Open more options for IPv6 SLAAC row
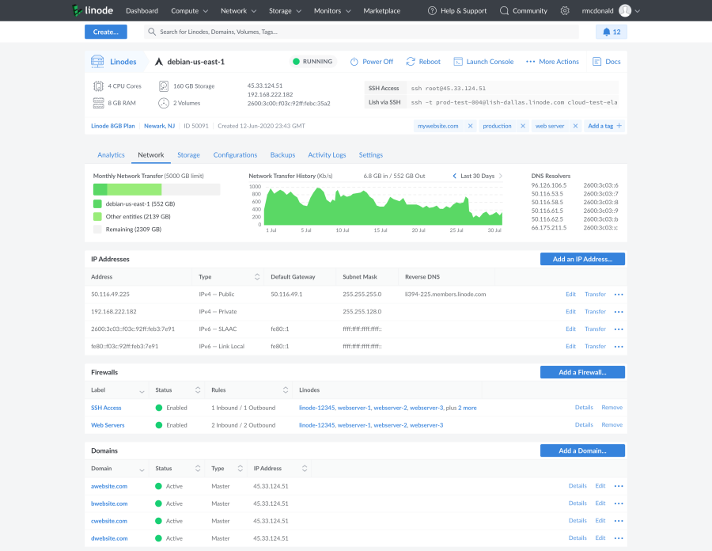Screen dimensions: 712x551 [x=619, y=329]
